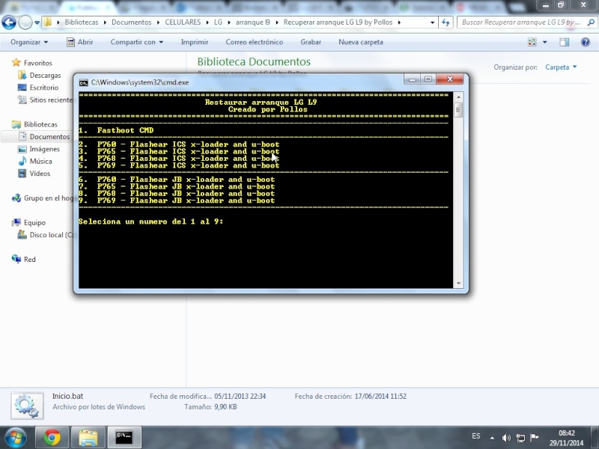Click Grabar in the Explorer toolbar
Viewport: 599px width, 449px height.
311,42
